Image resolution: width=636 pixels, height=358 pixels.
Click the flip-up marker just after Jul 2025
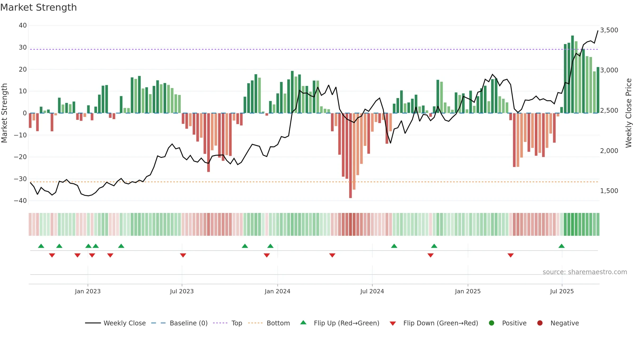[562, 246]
